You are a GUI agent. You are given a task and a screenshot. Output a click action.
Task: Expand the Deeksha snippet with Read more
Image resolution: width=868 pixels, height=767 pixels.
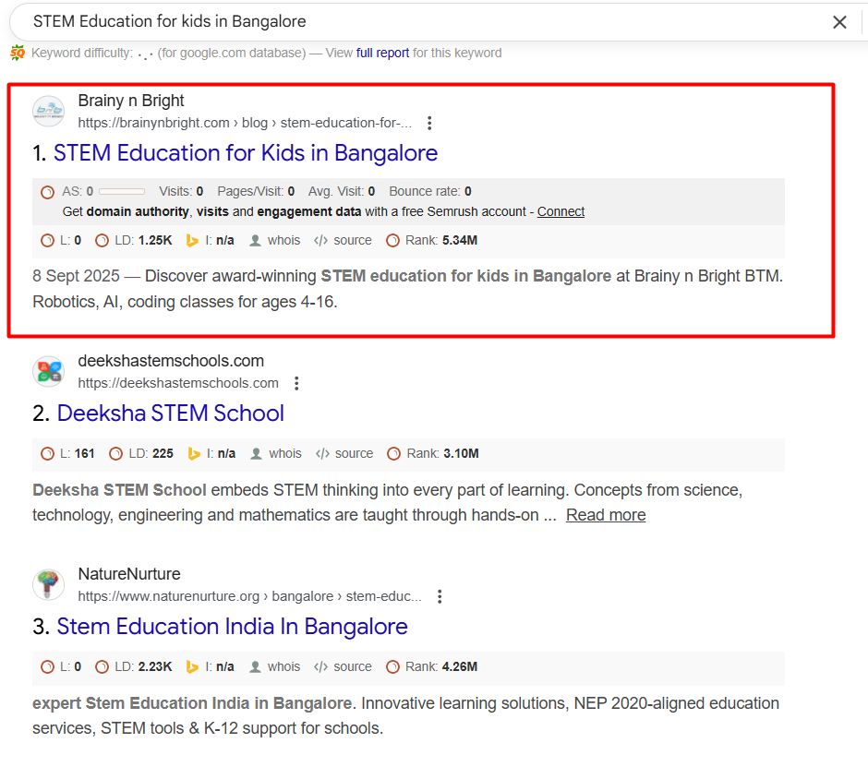point(606,515)
